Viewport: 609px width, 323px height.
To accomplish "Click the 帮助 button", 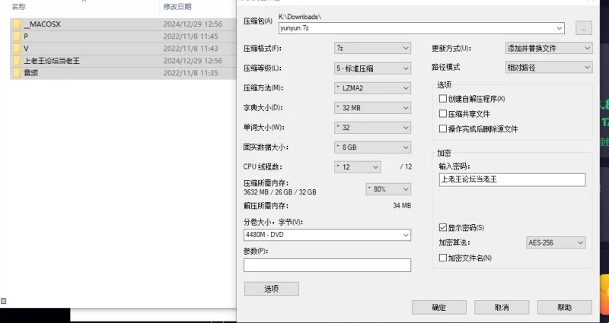I will [565, 308].
